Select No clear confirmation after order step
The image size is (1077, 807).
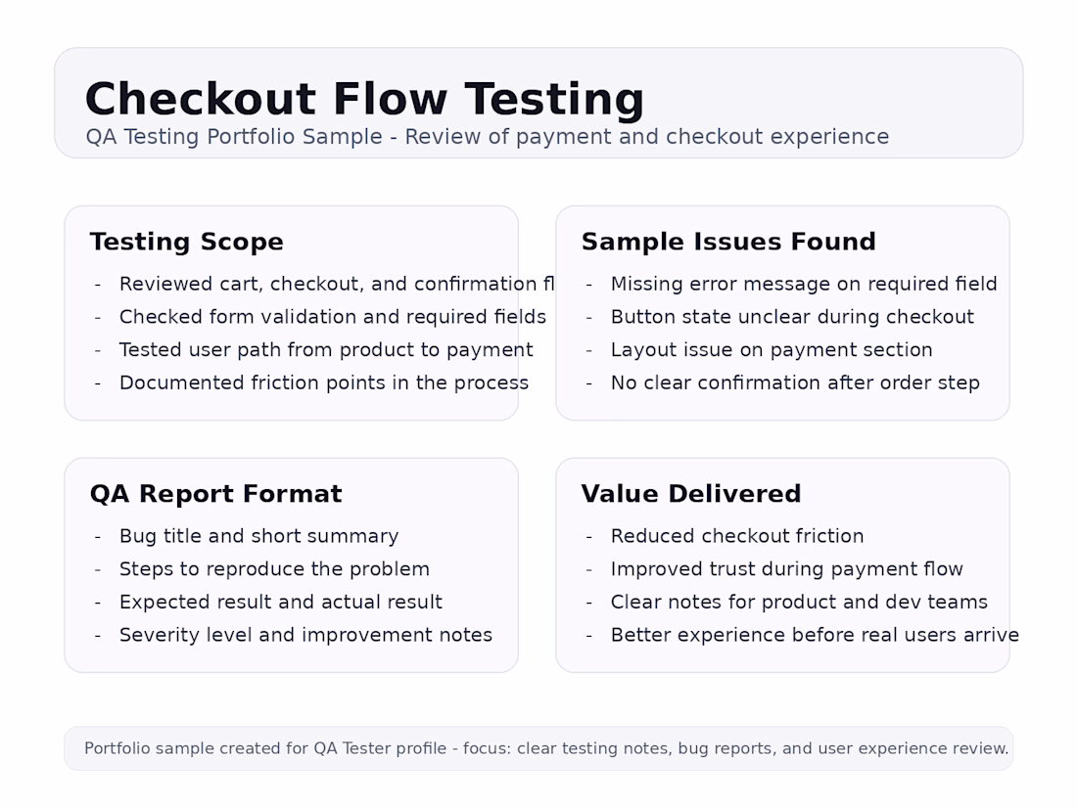[795, 382]
